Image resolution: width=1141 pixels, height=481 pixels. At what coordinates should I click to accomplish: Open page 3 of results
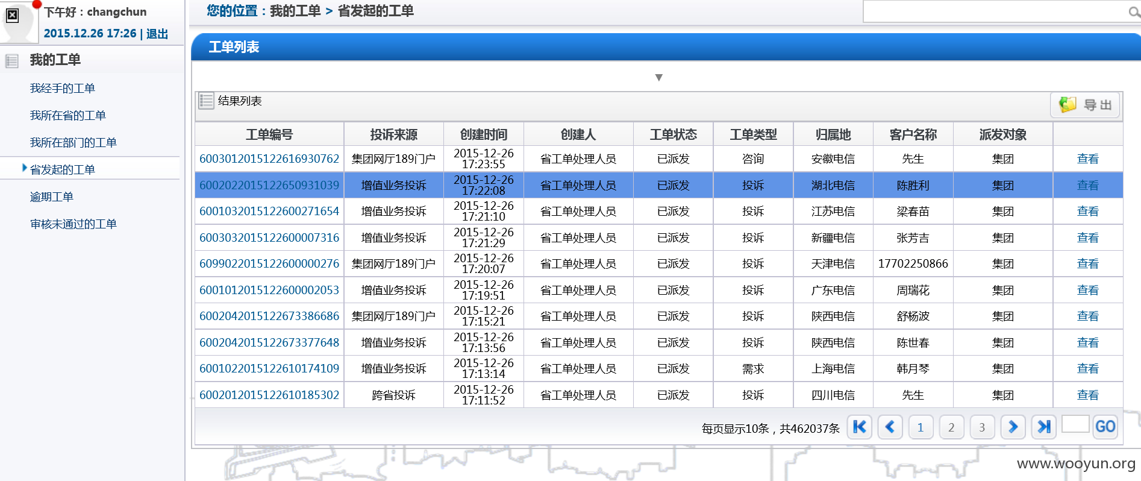pos(983,427)
